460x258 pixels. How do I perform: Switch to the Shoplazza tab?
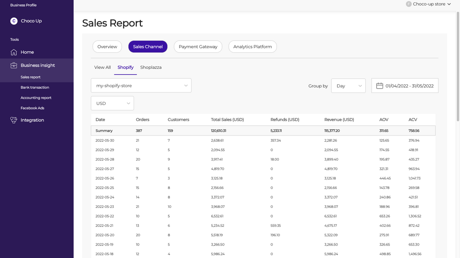point(151,67)
